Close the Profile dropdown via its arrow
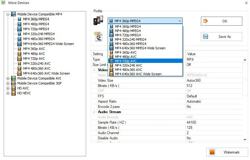250x160 pixels. pyautogui.click(x=180, y=21)
